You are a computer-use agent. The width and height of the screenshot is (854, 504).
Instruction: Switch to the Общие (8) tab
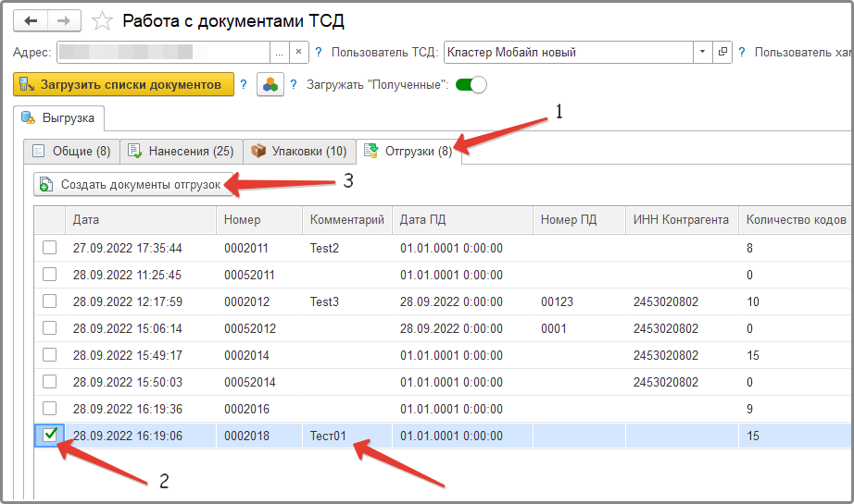point(72,151)
